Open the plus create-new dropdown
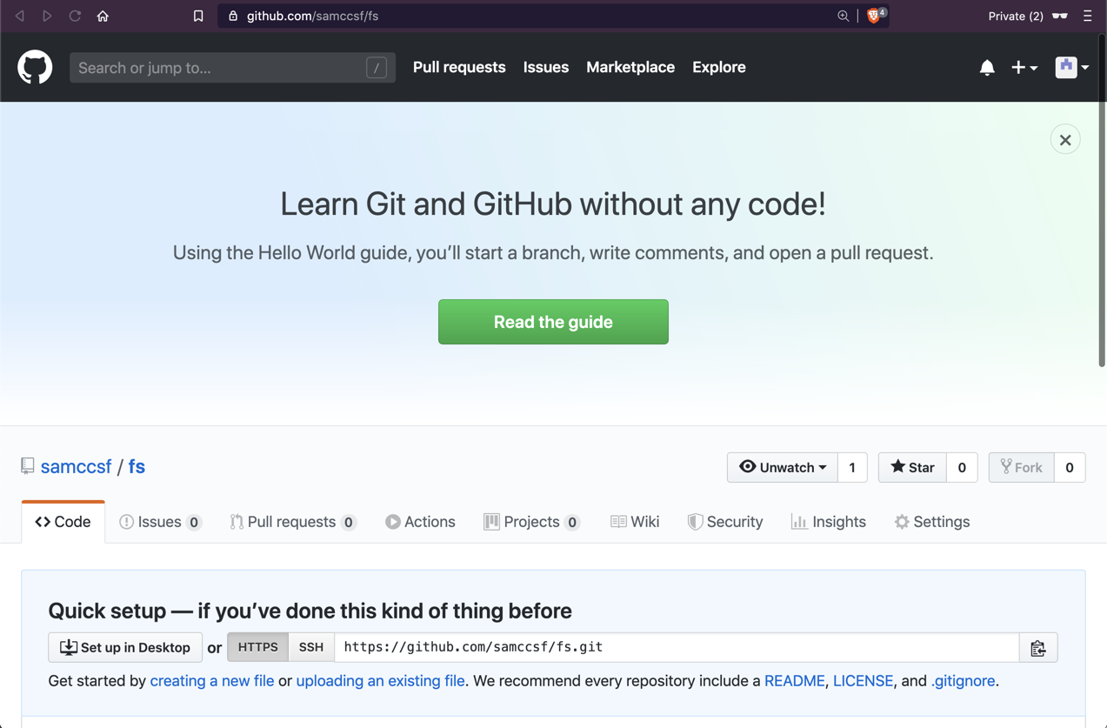 (x=1024, y=67)
